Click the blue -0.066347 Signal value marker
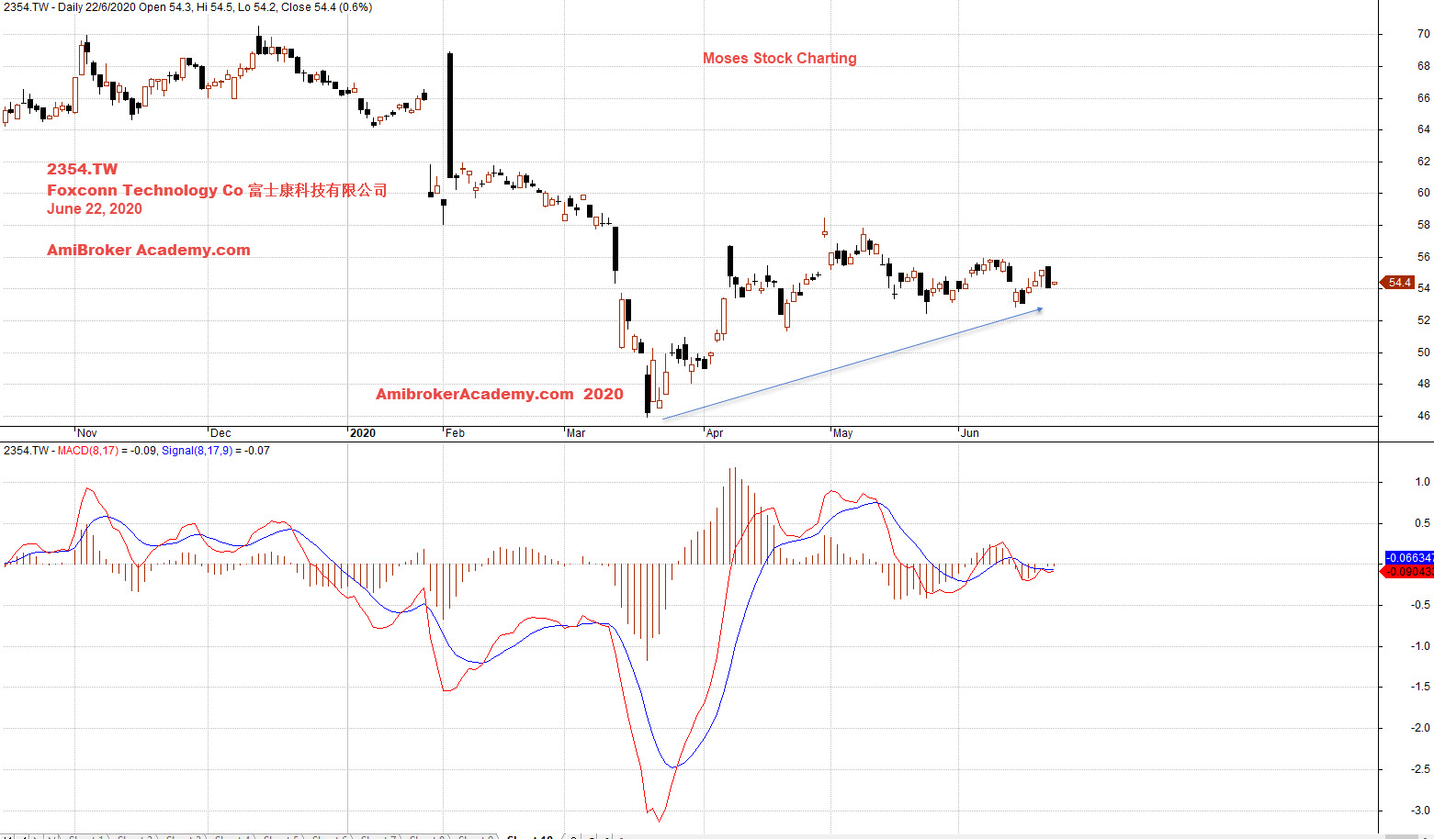This screenshot has height=839, width=1434. point(1409,557)
